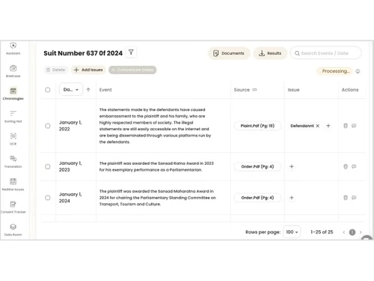This screenshot has width=374, height=281.
Task: Click the Delete button in the toolbar
Action: click(56, 70)
